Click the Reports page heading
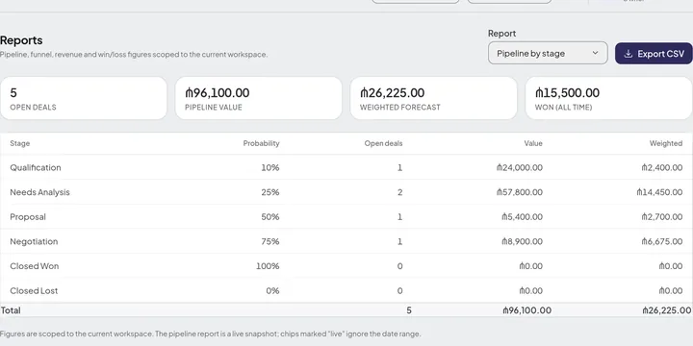 point(21,40)
